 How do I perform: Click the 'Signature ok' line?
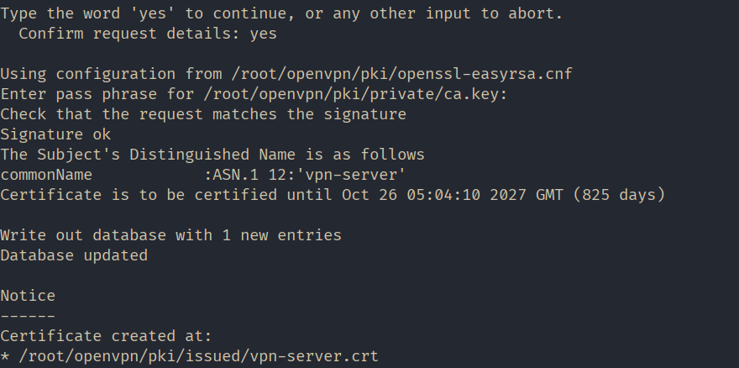pyautogui.click(x=55, y=134)
